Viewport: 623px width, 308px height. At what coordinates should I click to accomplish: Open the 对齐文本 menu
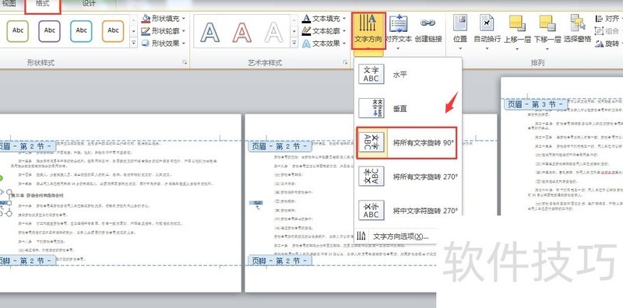[x=399, y=32]
